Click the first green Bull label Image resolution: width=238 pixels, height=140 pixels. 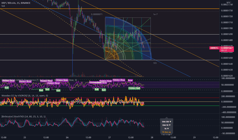coord(7,88)
